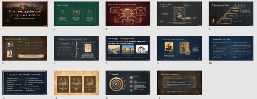Select the '6 тестових питань' slide
257x99 pixels.
(231, 48)
